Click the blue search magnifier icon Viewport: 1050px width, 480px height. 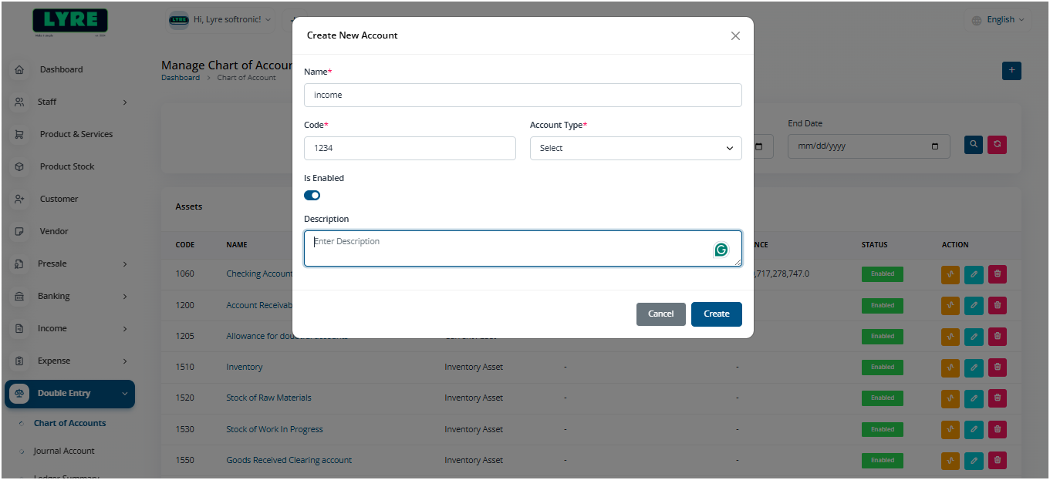click(x=973, y=144)
